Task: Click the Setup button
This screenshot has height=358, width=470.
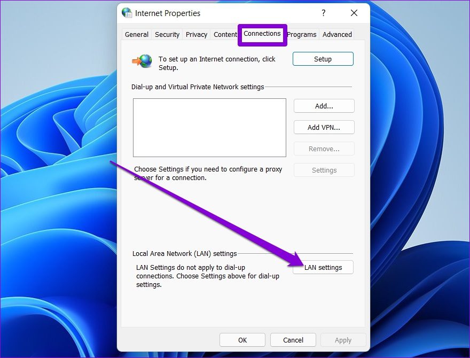Action: pos(323,59)
